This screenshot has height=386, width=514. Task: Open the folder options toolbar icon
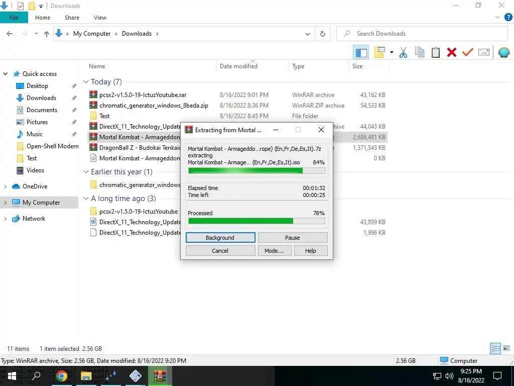(379, 52)
